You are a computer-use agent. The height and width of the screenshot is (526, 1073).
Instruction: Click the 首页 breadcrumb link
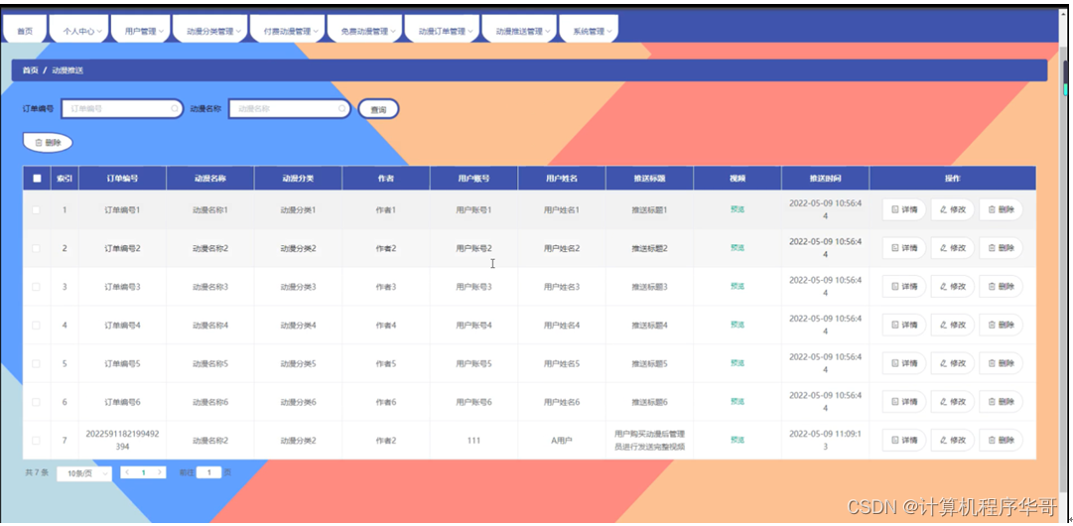pyautogui.click(x=30, y=70)
